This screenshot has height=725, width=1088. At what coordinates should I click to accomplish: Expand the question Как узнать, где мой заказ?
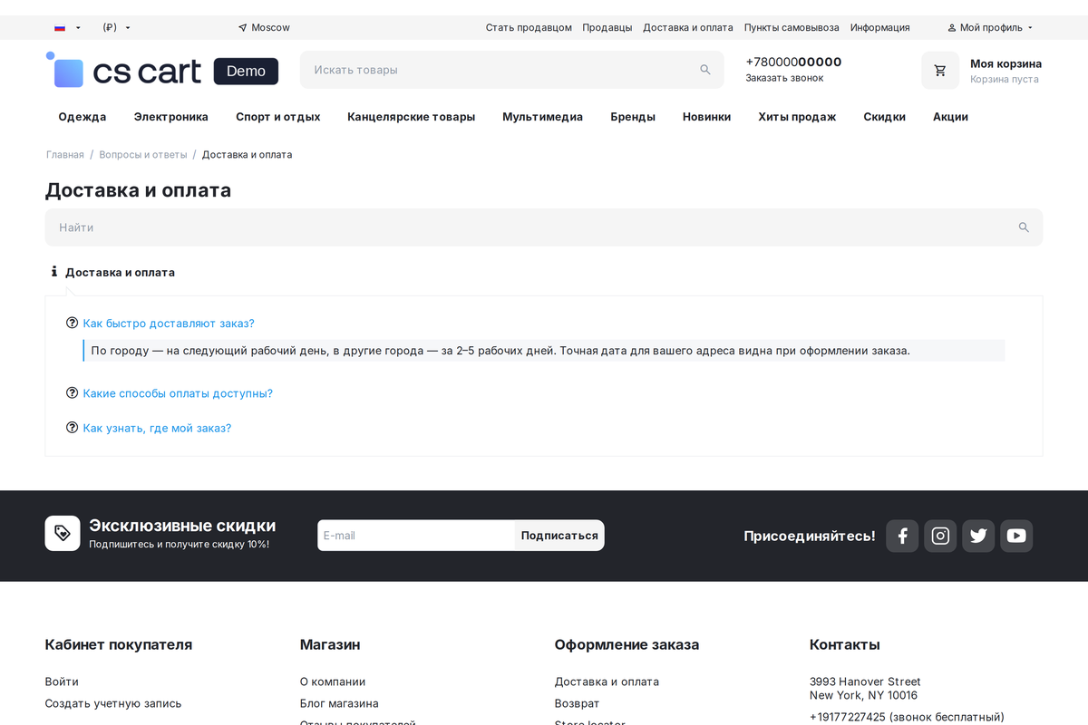coord(157,428)
